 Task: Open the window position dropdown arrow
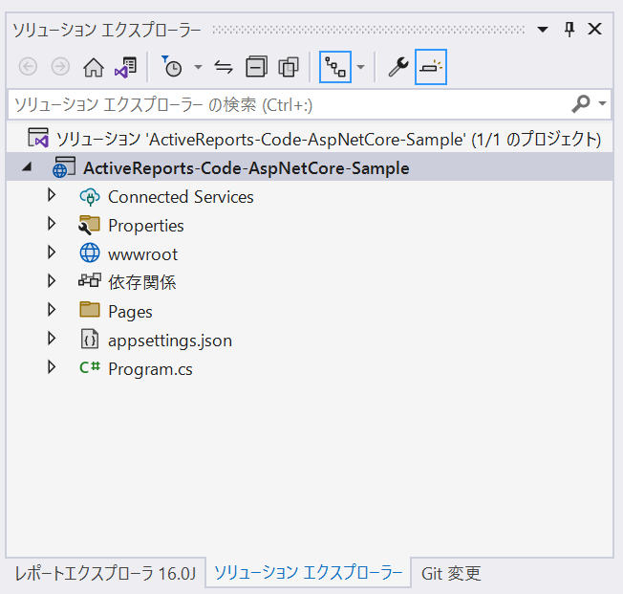543,29
